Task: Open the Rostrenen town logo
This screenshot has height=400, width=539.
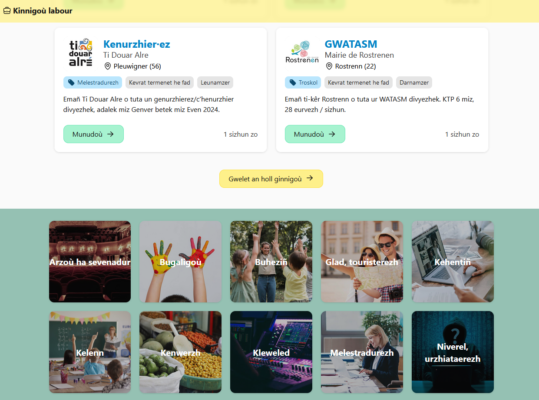Action: pos(302,52)
